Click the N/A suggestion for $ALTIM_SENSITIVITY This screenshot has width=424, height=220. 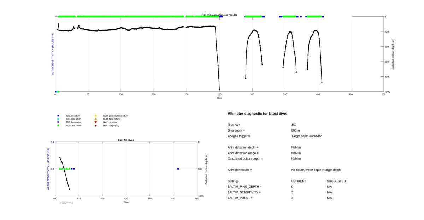[329, 192]
